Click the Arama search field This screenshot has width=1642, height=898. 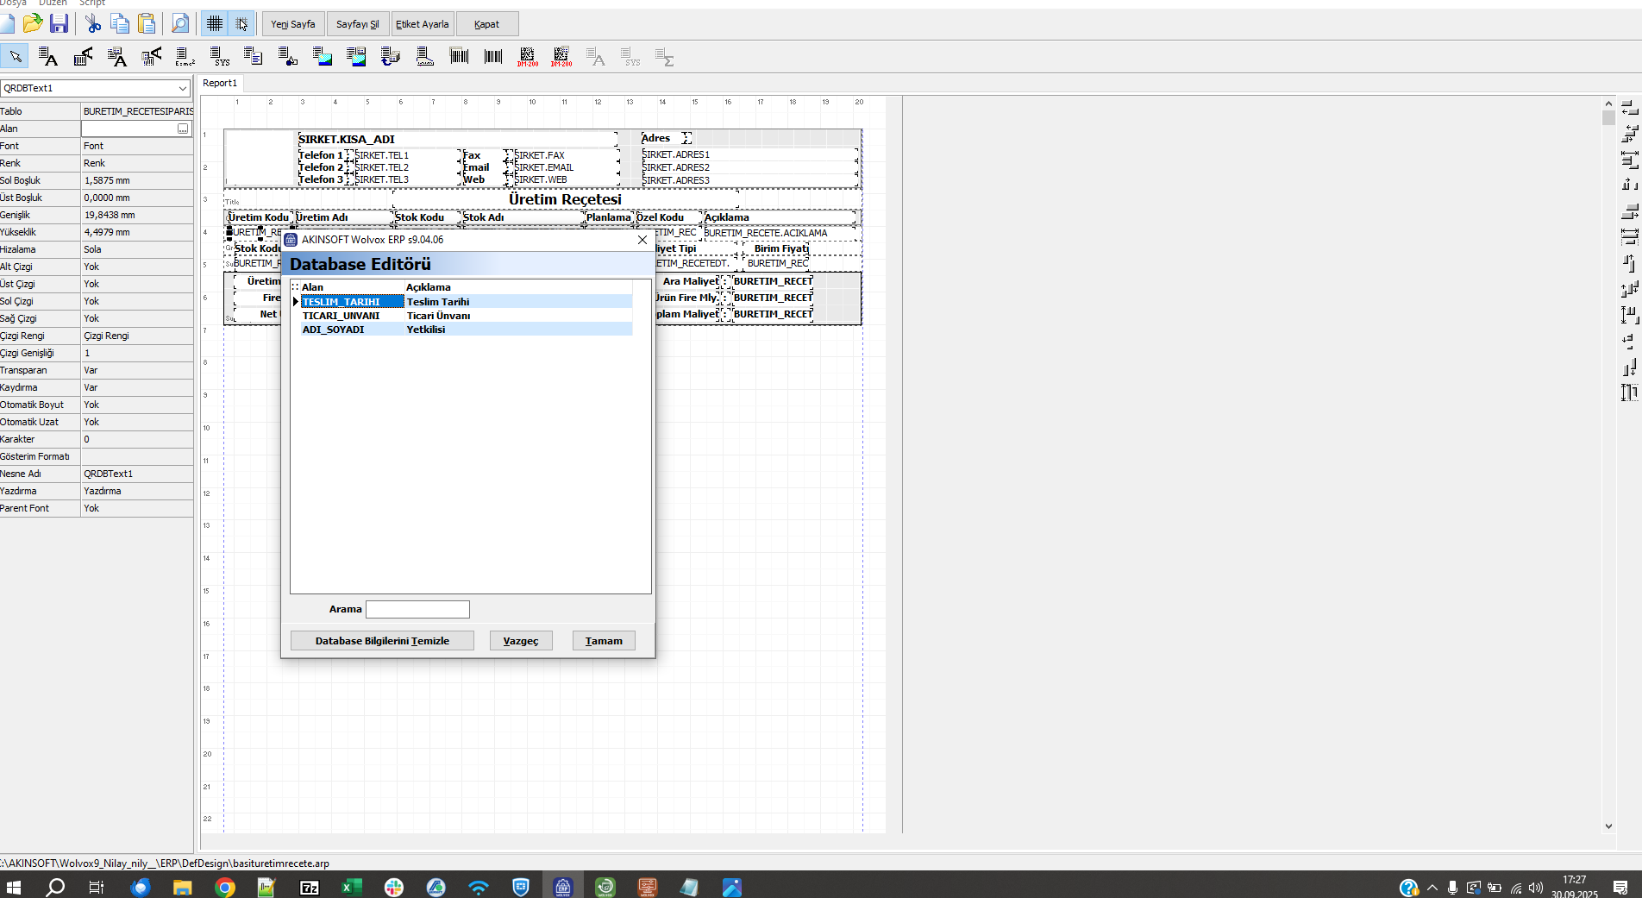point(417,610)
